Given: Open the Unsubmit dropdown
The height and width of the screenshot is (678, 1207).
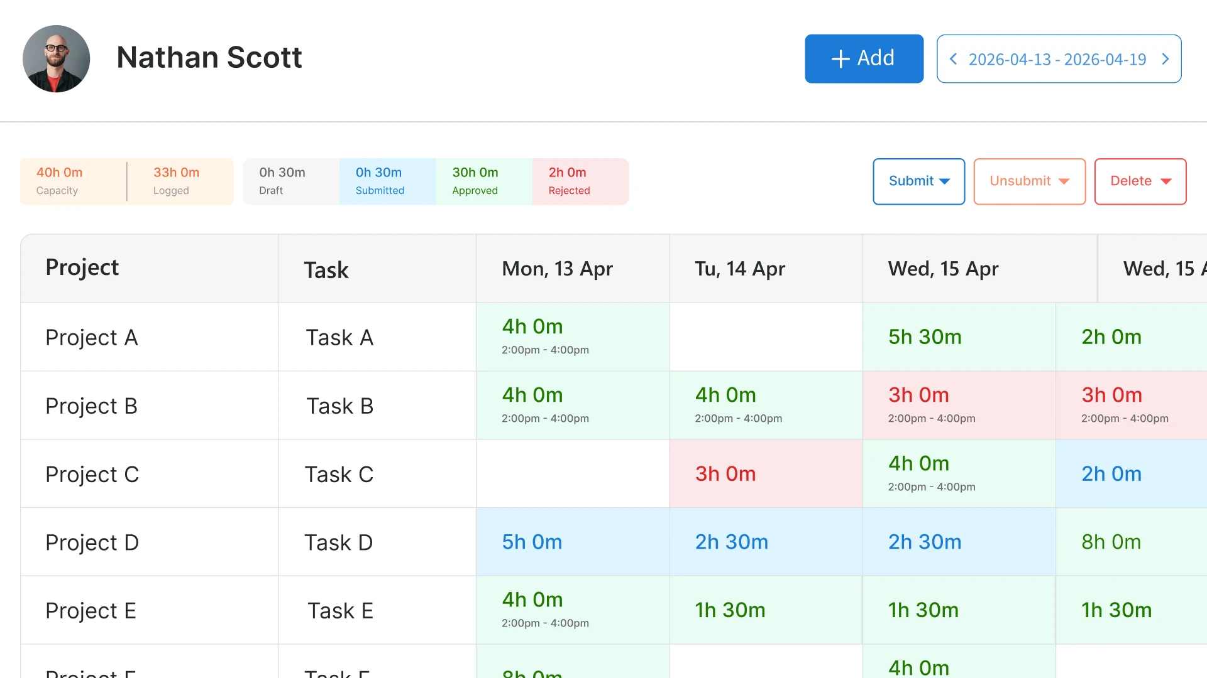Looking at the screenshot, I should (x=1029, y=181).
